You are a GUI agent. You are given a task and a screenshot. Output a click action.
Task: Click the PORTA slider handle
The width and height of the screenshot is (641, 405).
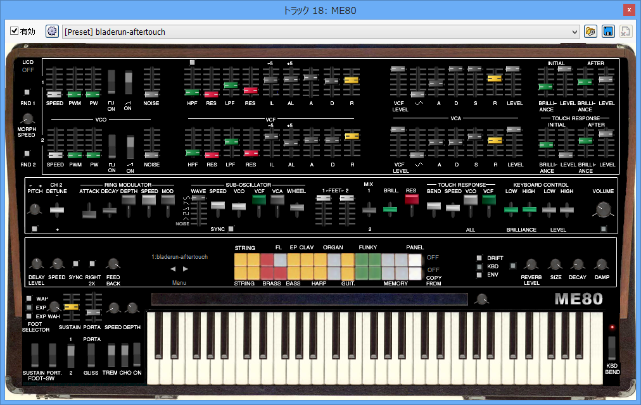(x=93, y=313)
